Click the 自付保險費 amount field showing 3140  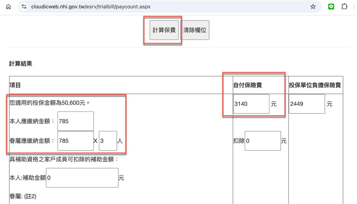coord(251,104)
